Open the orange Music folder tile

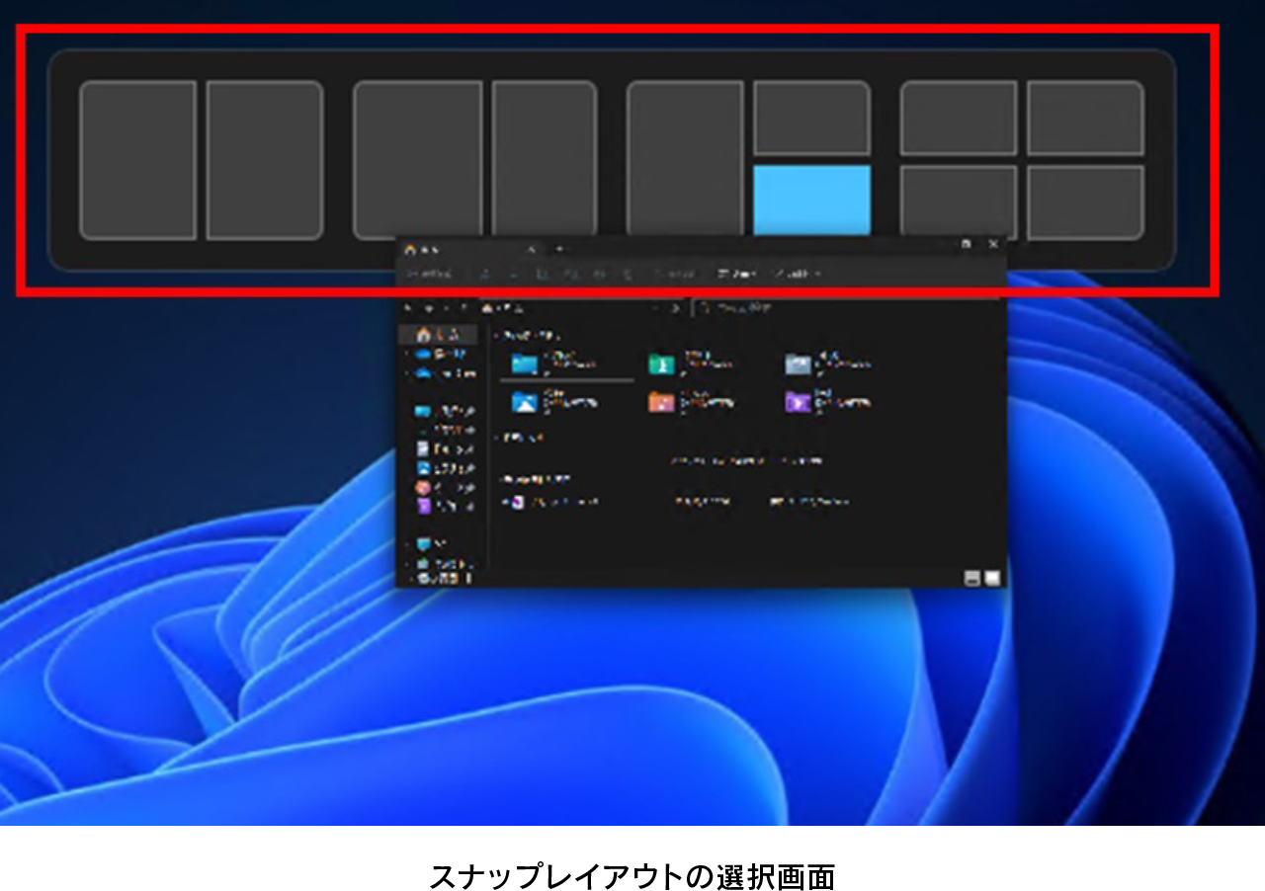[x=661, y=402]
